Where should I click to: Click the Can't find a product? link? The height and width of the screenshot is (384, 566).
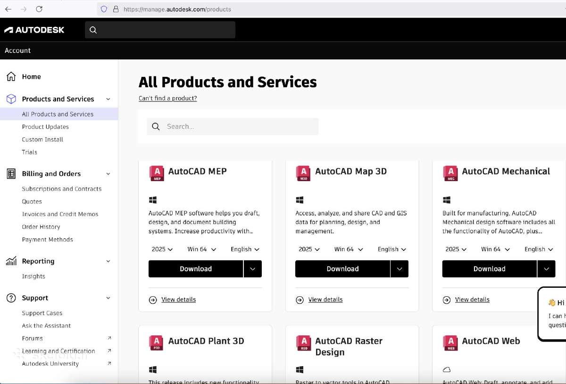tap(167, 98)
